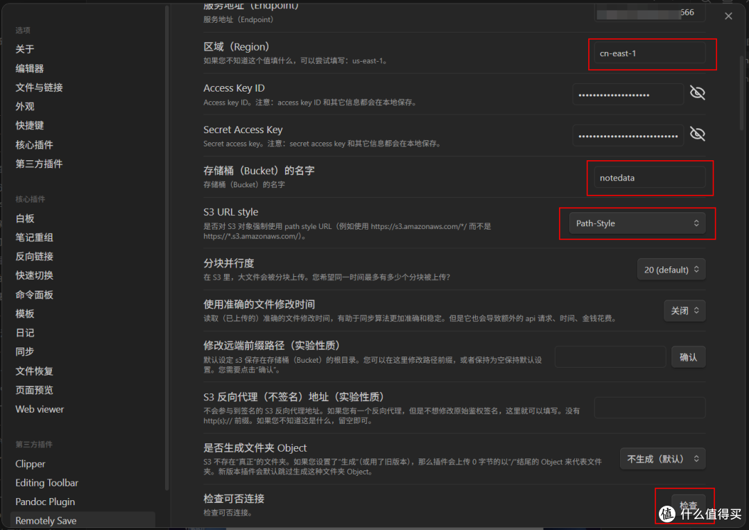Open the S3 URL style dropdown

pos(637,223)
